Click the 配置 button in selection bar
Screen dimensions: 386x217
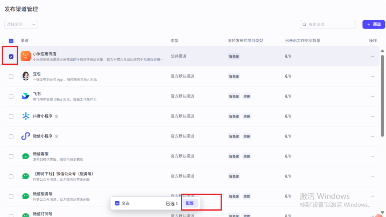(190, 203)
